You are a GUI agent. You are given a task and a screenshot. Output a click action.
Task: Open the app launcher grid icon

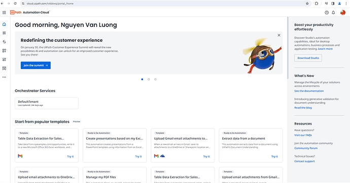click(4, 13)
